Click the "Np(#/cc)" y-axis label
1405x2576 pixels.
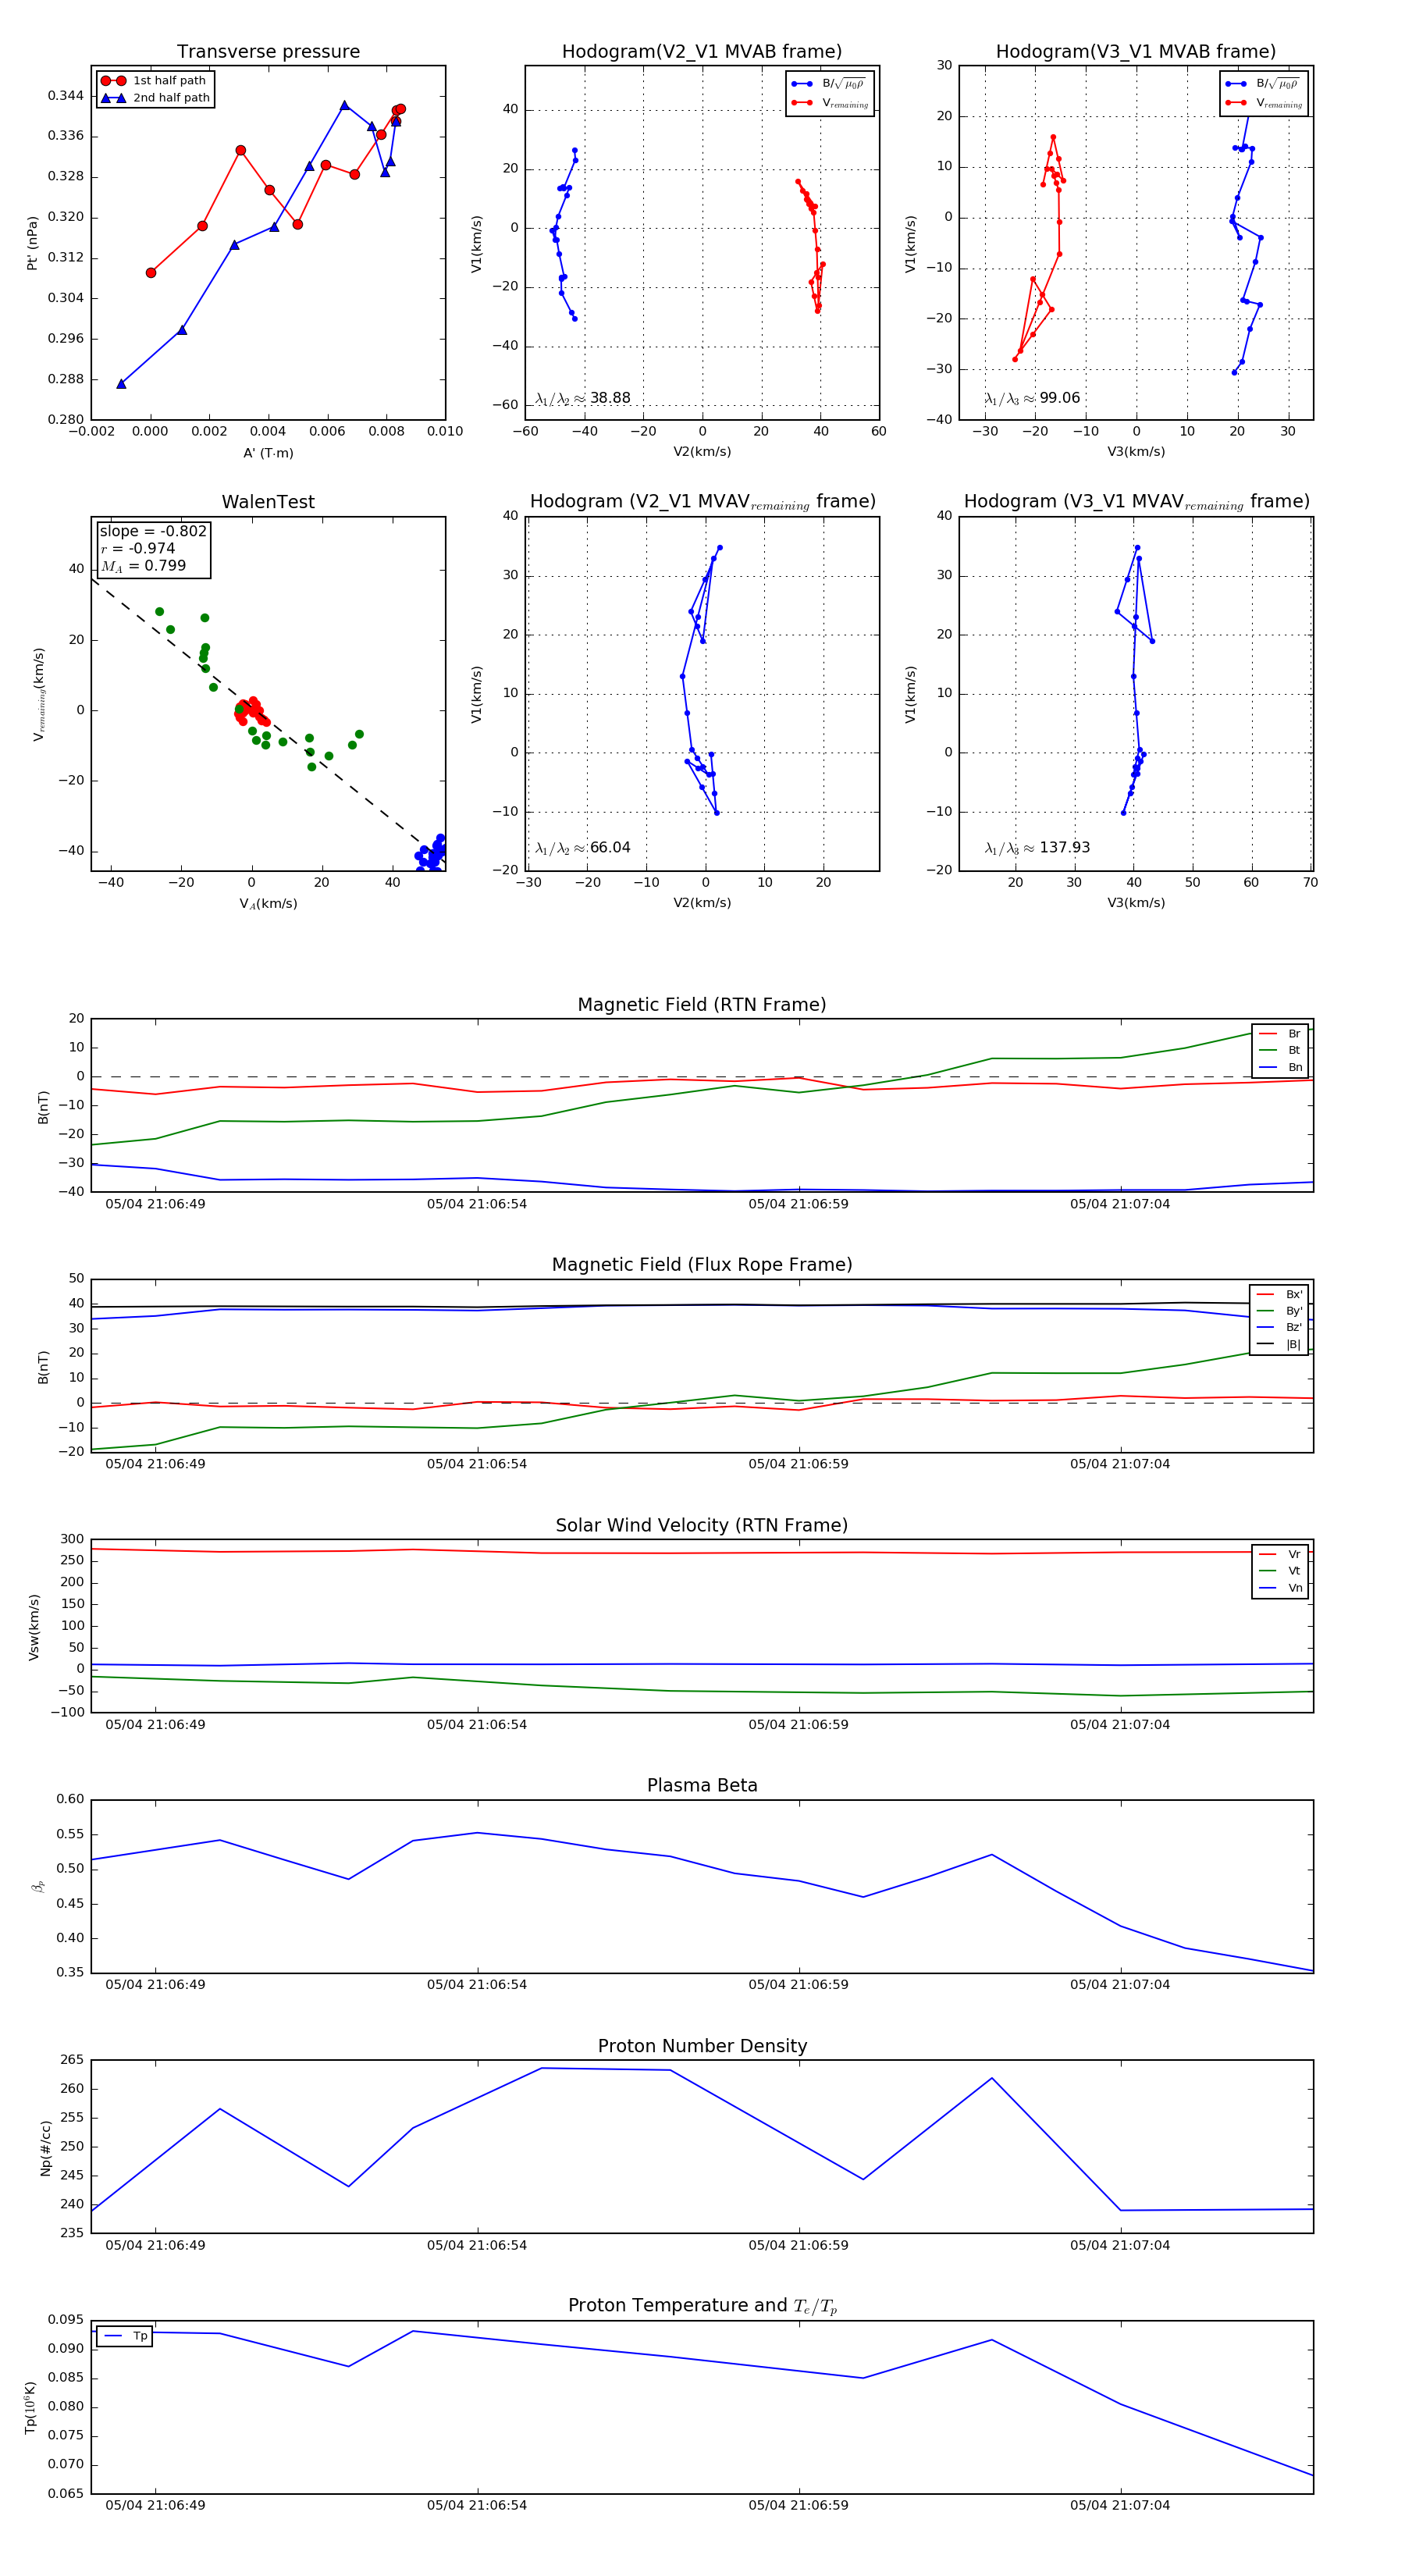pyautogui.click(x=45, y=2147)
